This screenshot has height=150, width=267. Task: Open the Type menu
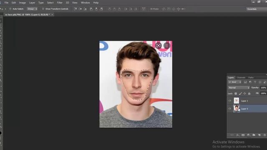click(41, 3)
